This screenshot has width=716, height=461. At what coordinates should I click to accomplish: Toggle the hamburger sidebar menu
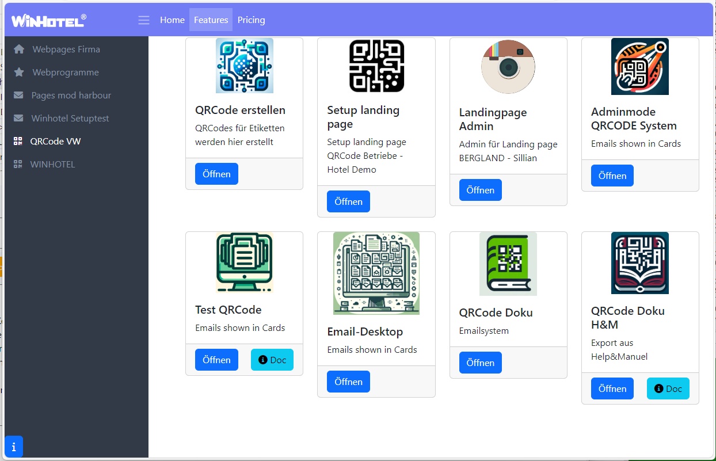[x=144, y=20]
